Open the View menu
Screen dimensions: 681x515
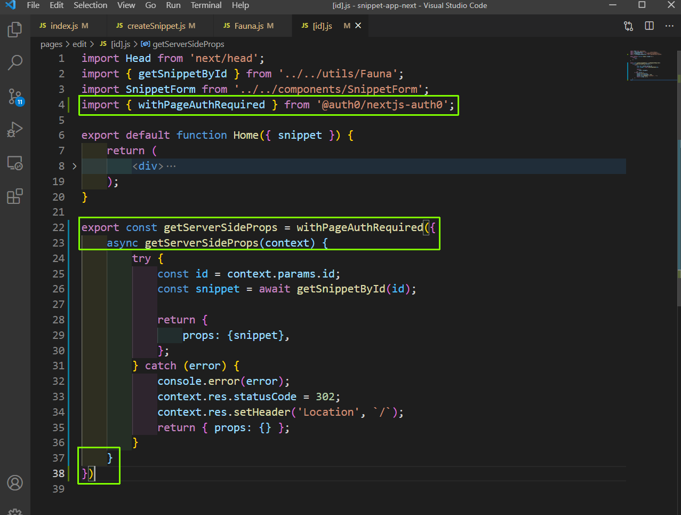(126, 5)
